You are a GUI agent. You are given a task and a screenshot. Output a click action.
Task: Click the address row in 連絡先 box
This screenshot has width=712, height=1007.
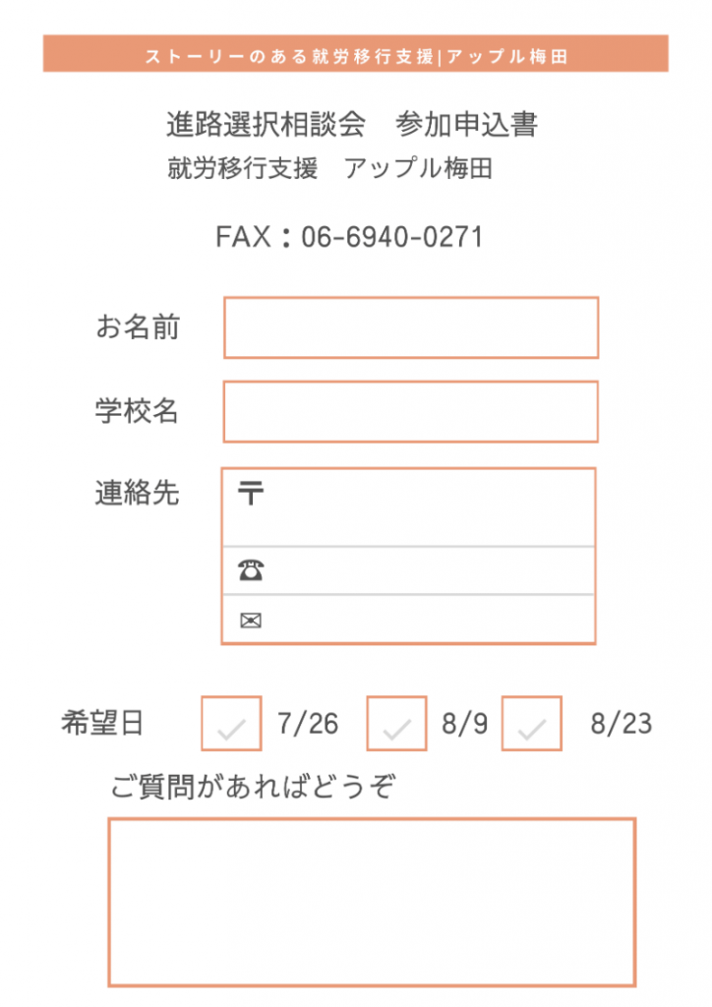pyautogui.click(x=408, y=507)
